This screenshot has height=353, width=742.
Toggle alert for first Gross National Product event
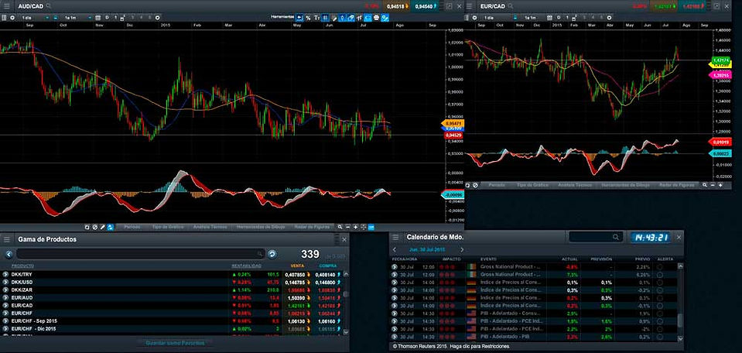(660, 267)
